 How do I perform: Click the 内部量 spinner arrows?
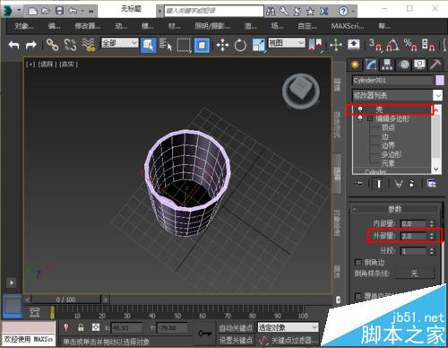[432, 223]
